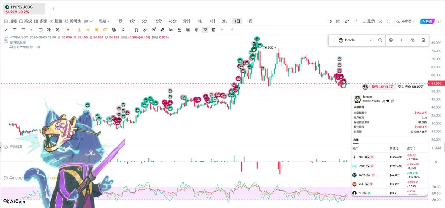Click the 空头持仓 50.27万 position label
Viewport: 445px width, 208px height.
click(411, 87)
